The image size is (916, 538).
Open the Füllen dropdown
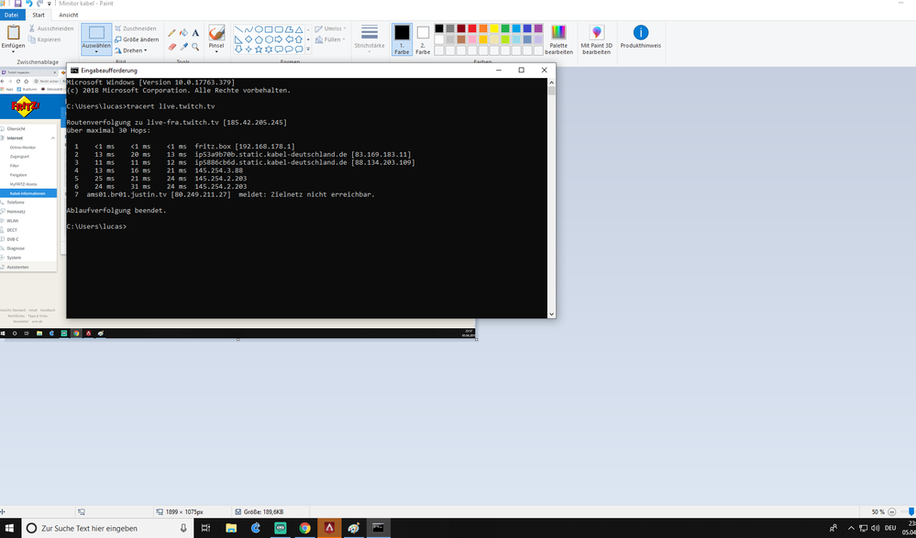click(330, 39)
